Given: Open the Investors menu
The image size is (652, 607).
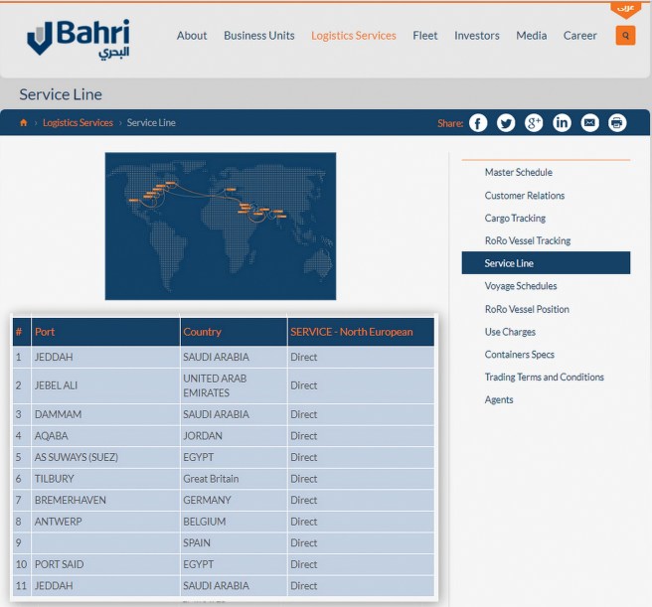Looking at the screenshot, I should (477, 36).
